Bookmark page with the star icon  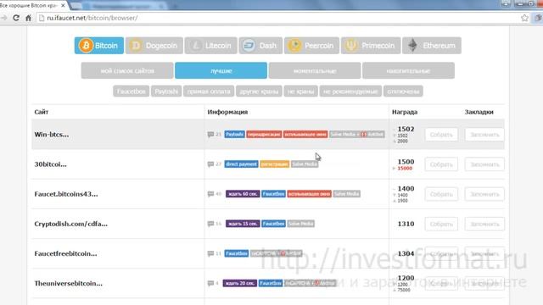pos(524,18)
